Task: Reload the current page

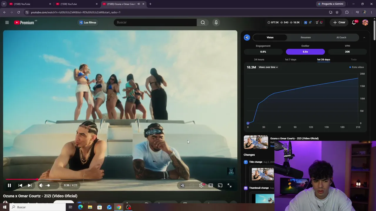Action: coord(19,12)
